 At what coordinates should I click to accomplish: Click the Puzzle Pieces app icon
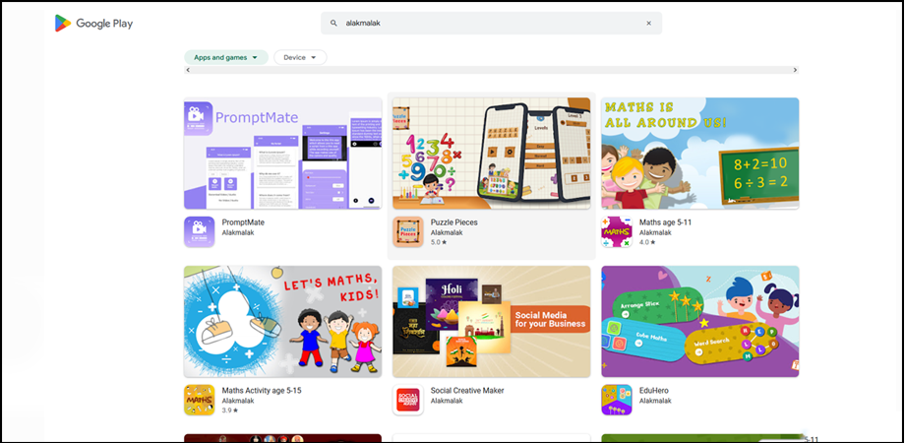(408, 232)
